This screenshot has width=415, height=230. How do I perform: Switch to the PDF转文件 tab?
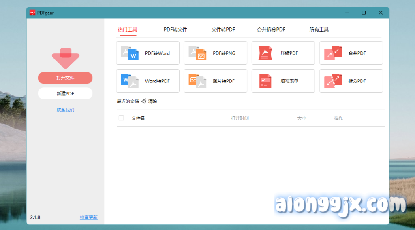tap(175, 30)
